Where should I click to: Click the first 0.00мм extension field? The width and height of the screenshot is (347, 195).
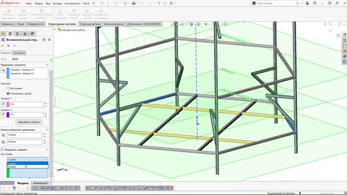24,135
